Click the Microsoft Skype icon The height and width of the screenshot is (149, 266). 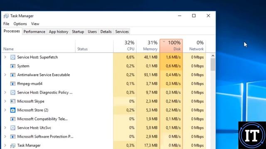13,101
